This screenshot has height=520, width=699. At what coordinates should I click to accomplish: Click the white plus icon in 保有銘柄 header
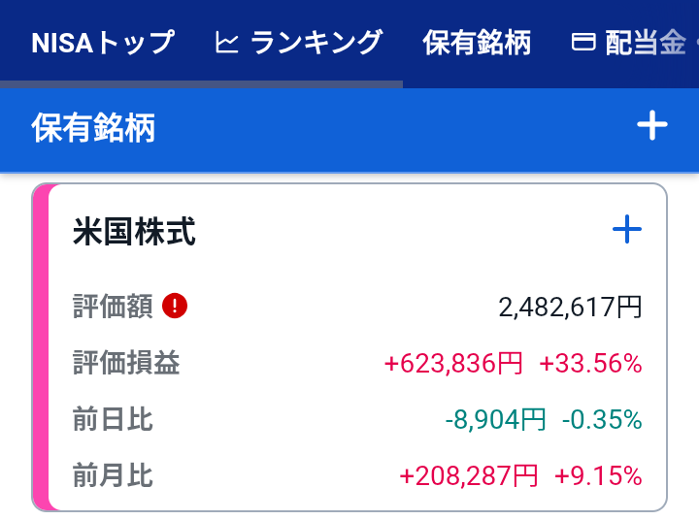coord(651,126)
